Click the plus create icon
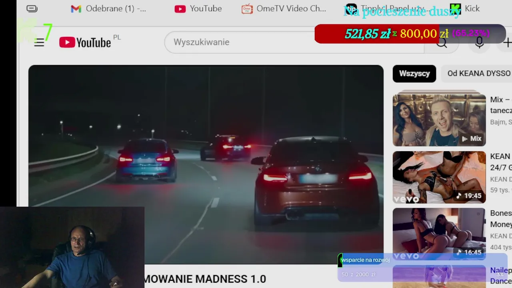 point(507,42)
